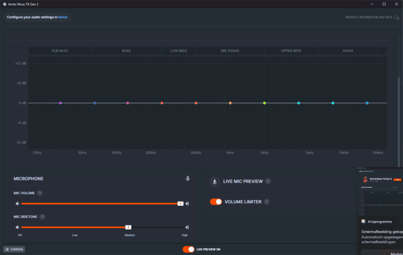
Task: Turn off the Live Preview On toggle
Action: point(188,249)
